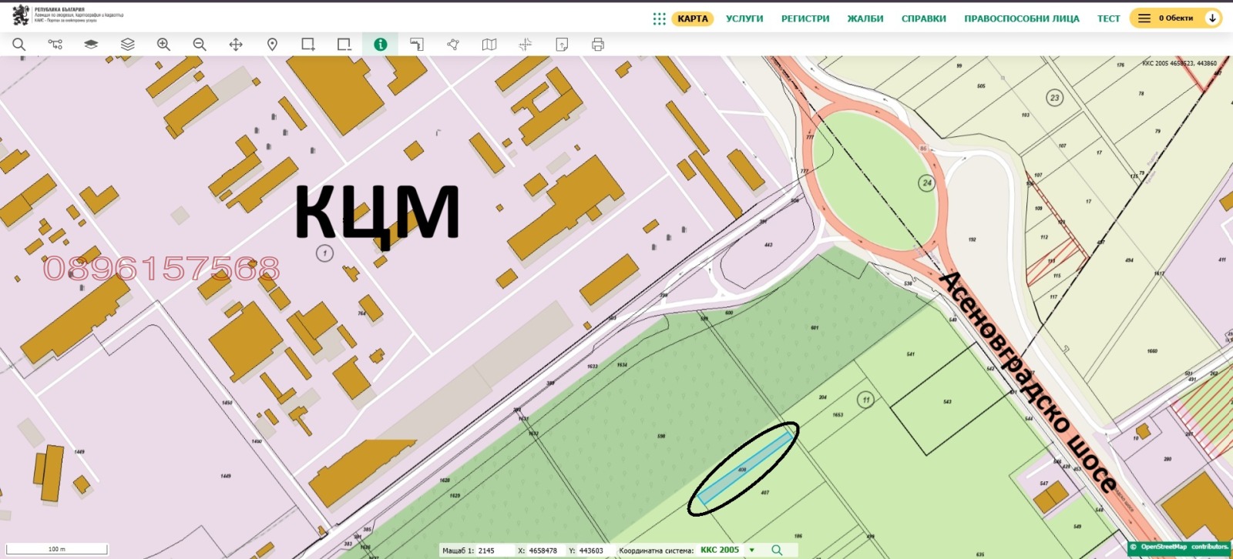Open the outlined layers stack icon
1233x559 pixels.
coord(127,45)
